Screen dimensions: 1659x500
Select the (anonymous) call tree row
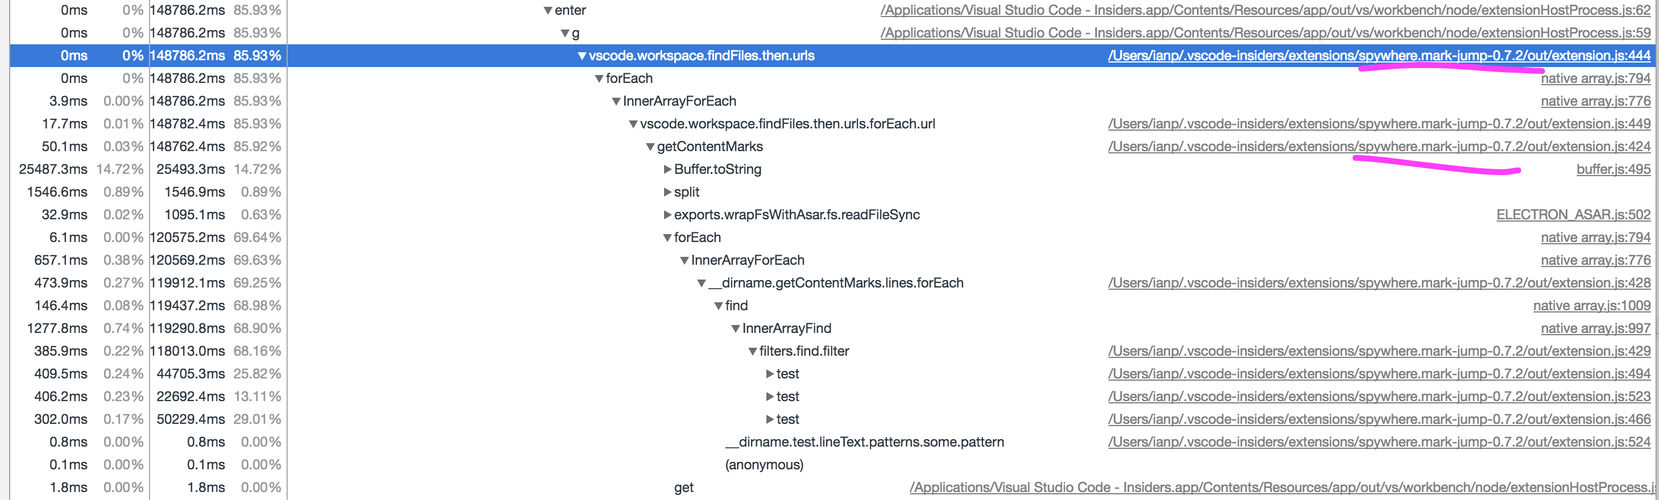click(x=765, y=465)
